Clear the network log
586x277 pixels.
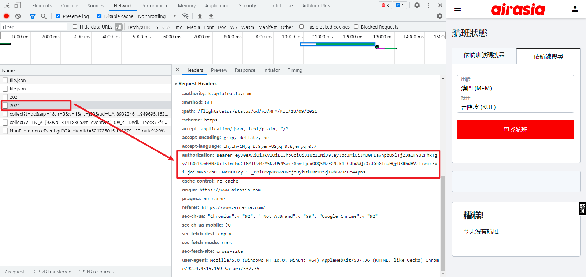[x=18, y=16]
